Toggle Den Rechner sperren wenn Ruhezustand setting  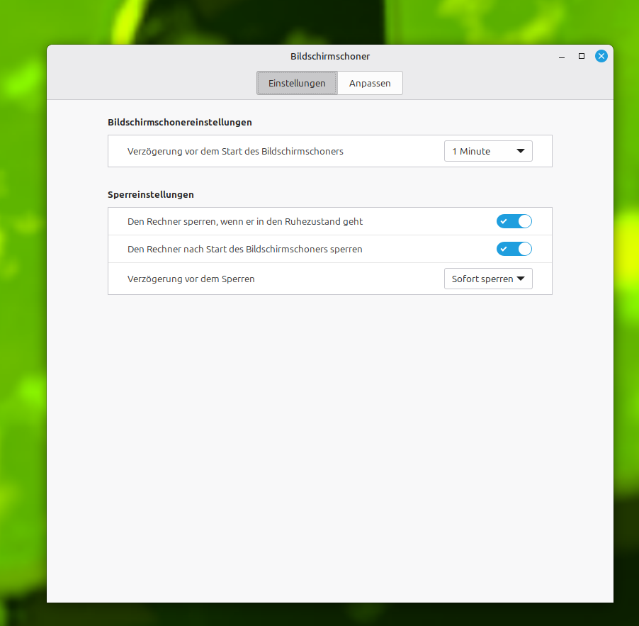[x=514, y=221]
